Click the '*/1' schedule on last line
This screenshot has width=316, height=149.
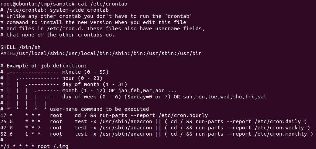5,146
